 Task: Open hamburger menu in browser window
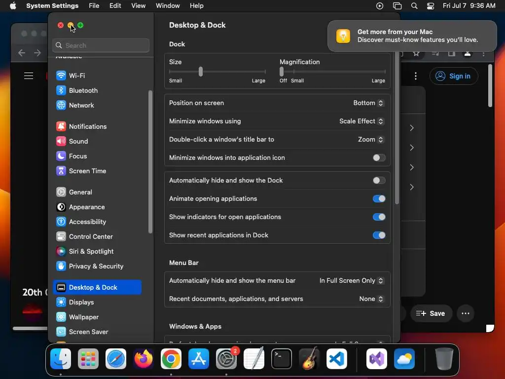click(29, 76)
